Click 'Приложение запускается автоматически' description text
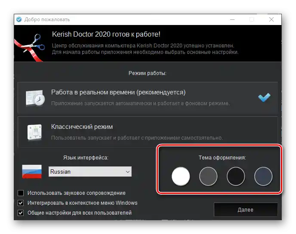The image size is (296, 234). pyautogui.click(x=140, y=103)
